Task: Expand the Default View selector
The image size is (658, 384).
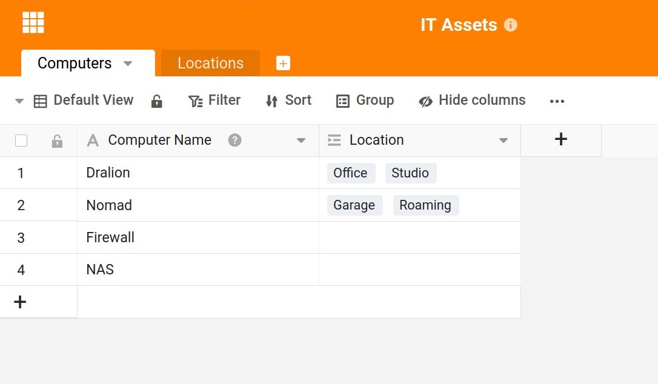Action: (19, 101)
